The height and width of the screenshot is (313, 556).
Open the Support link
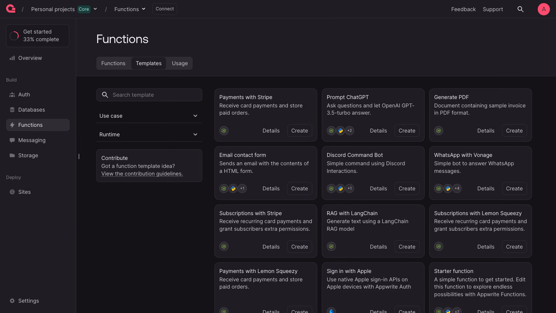493,9
